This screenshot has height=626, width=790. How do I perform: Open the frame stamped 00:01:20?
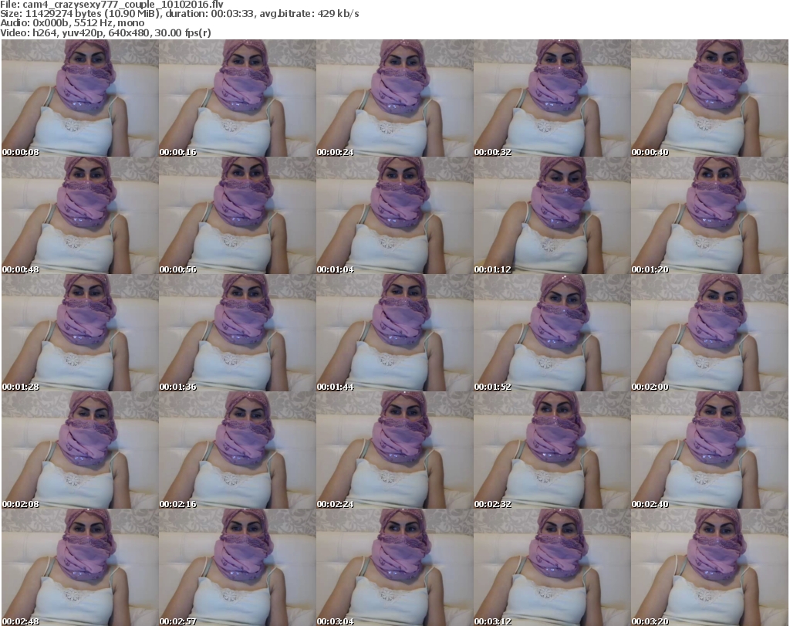point(710,215)
